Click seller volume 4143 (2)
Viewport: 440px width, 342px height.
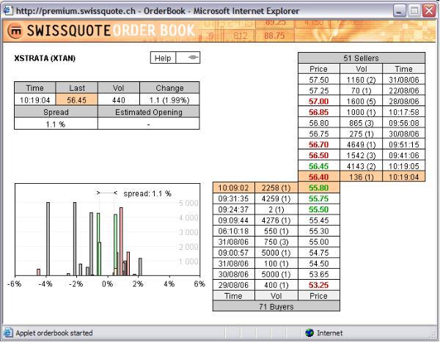tap(361, 166)
